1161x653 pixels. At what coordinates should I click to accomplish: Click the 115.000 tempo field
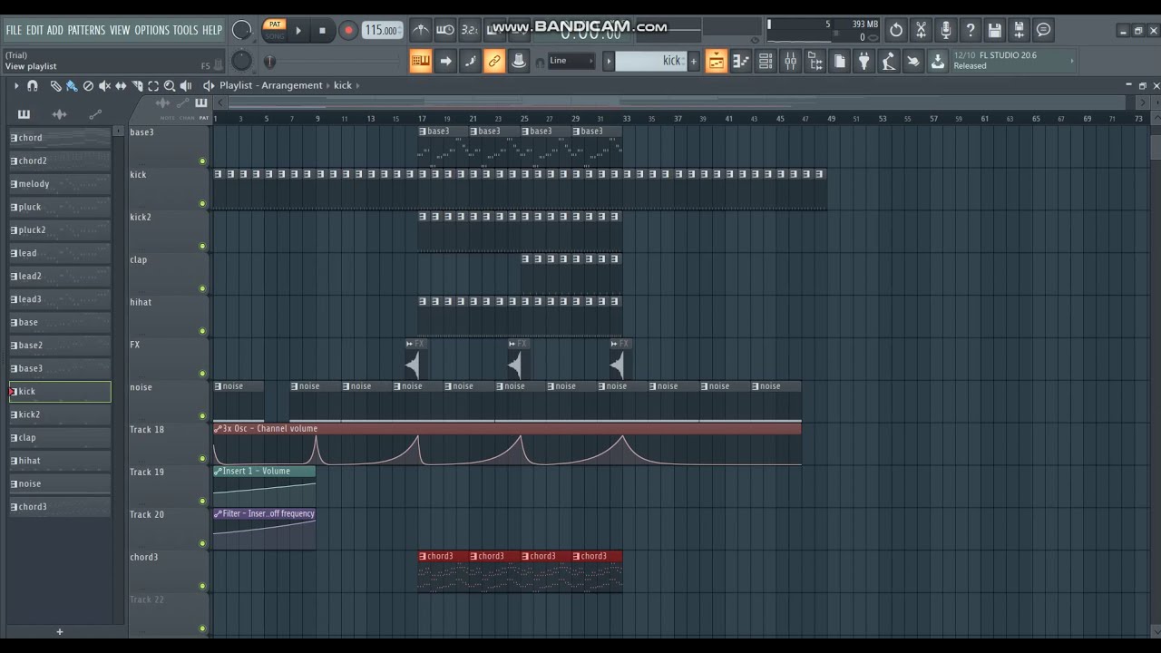(x=382, y=30)
